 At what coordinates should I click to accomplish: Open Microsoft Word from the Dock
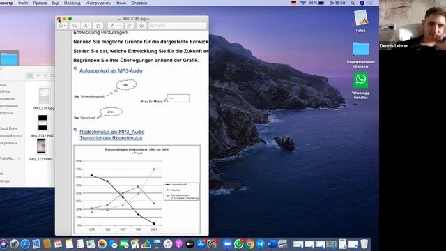tap(271, 244)
